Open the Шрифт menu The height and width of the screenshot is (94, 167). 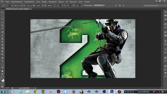pyautogui.click(x=44, y=2)
